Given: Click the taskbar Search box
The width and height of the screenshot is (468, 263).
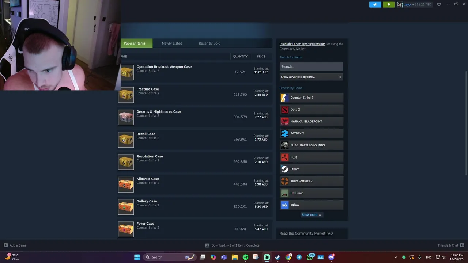Looking at the screenshot, I should 169,257.
